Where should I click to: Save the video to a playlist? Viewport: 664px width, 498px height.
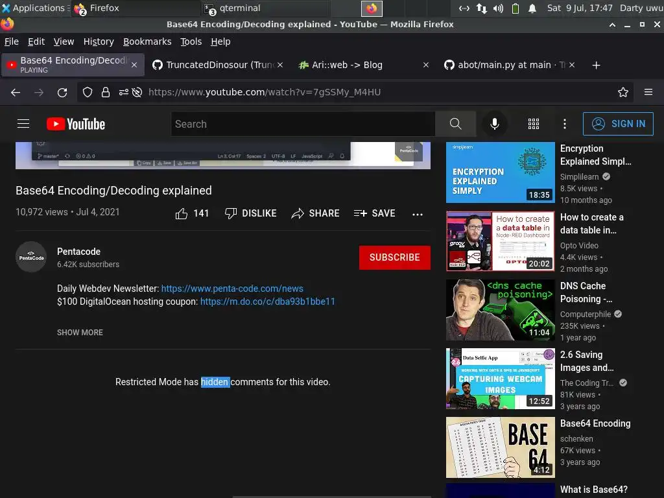click(374, 213)
